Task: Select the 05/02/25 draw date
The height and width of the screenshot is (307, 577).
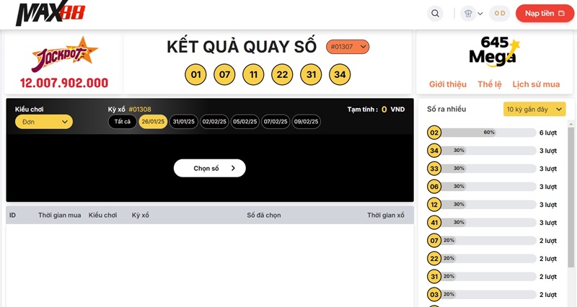Action: pyautogui.click(x=245, y=122)
